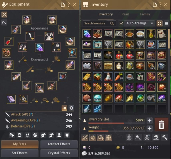
Task: Click the paw print pet icon
Action: (x=35, y=135)
